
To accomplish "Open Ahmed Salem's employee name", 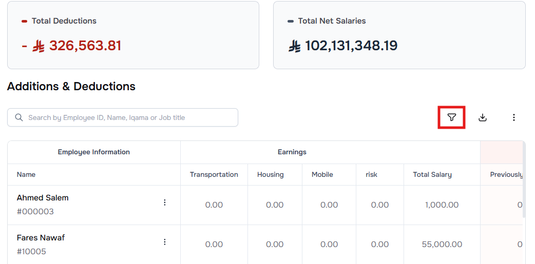I will 43,198.
